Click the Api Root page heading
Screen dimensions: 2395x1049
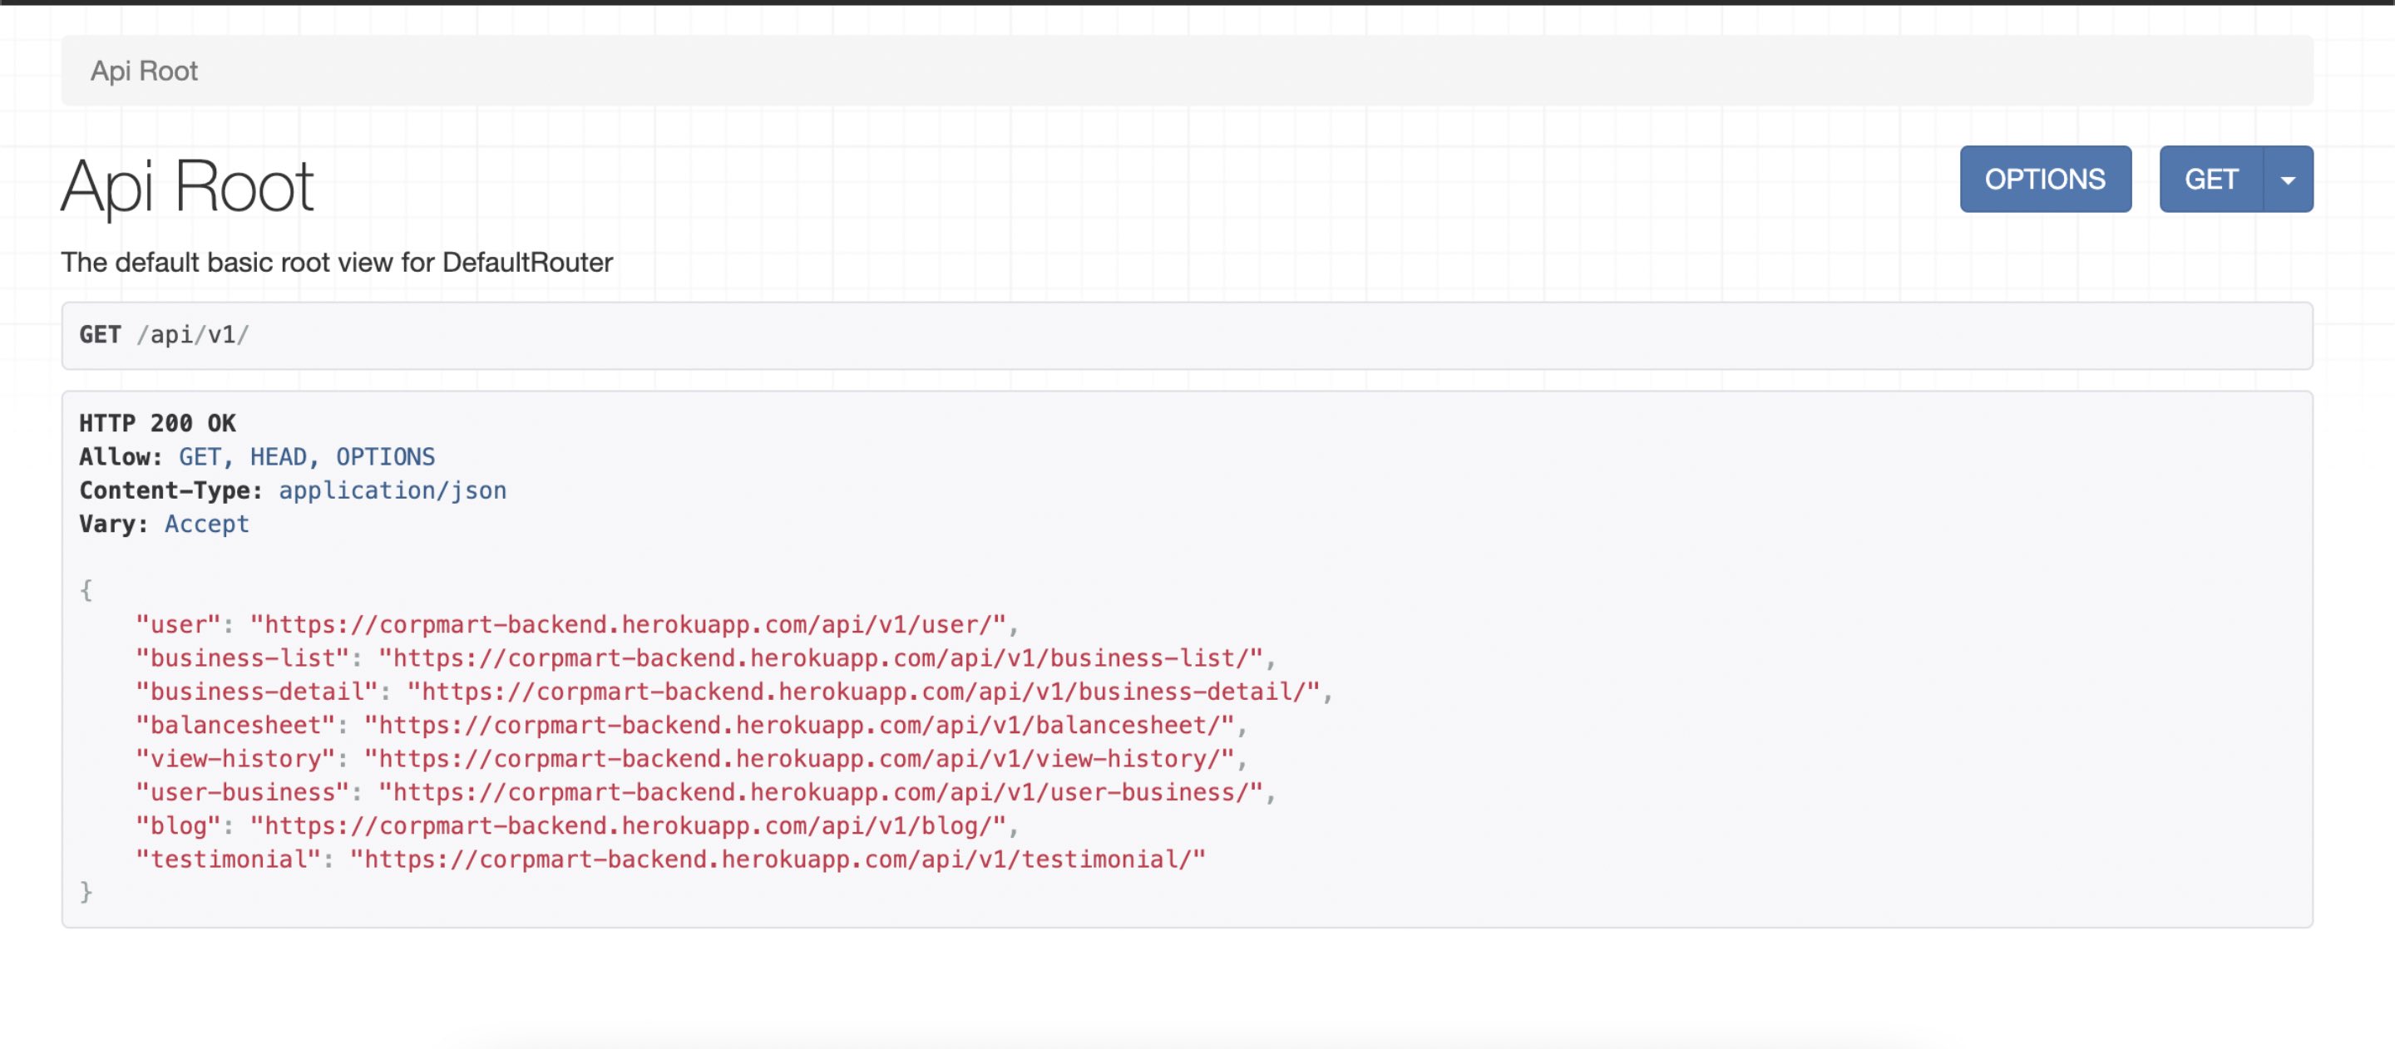click(x=187, y=186)
